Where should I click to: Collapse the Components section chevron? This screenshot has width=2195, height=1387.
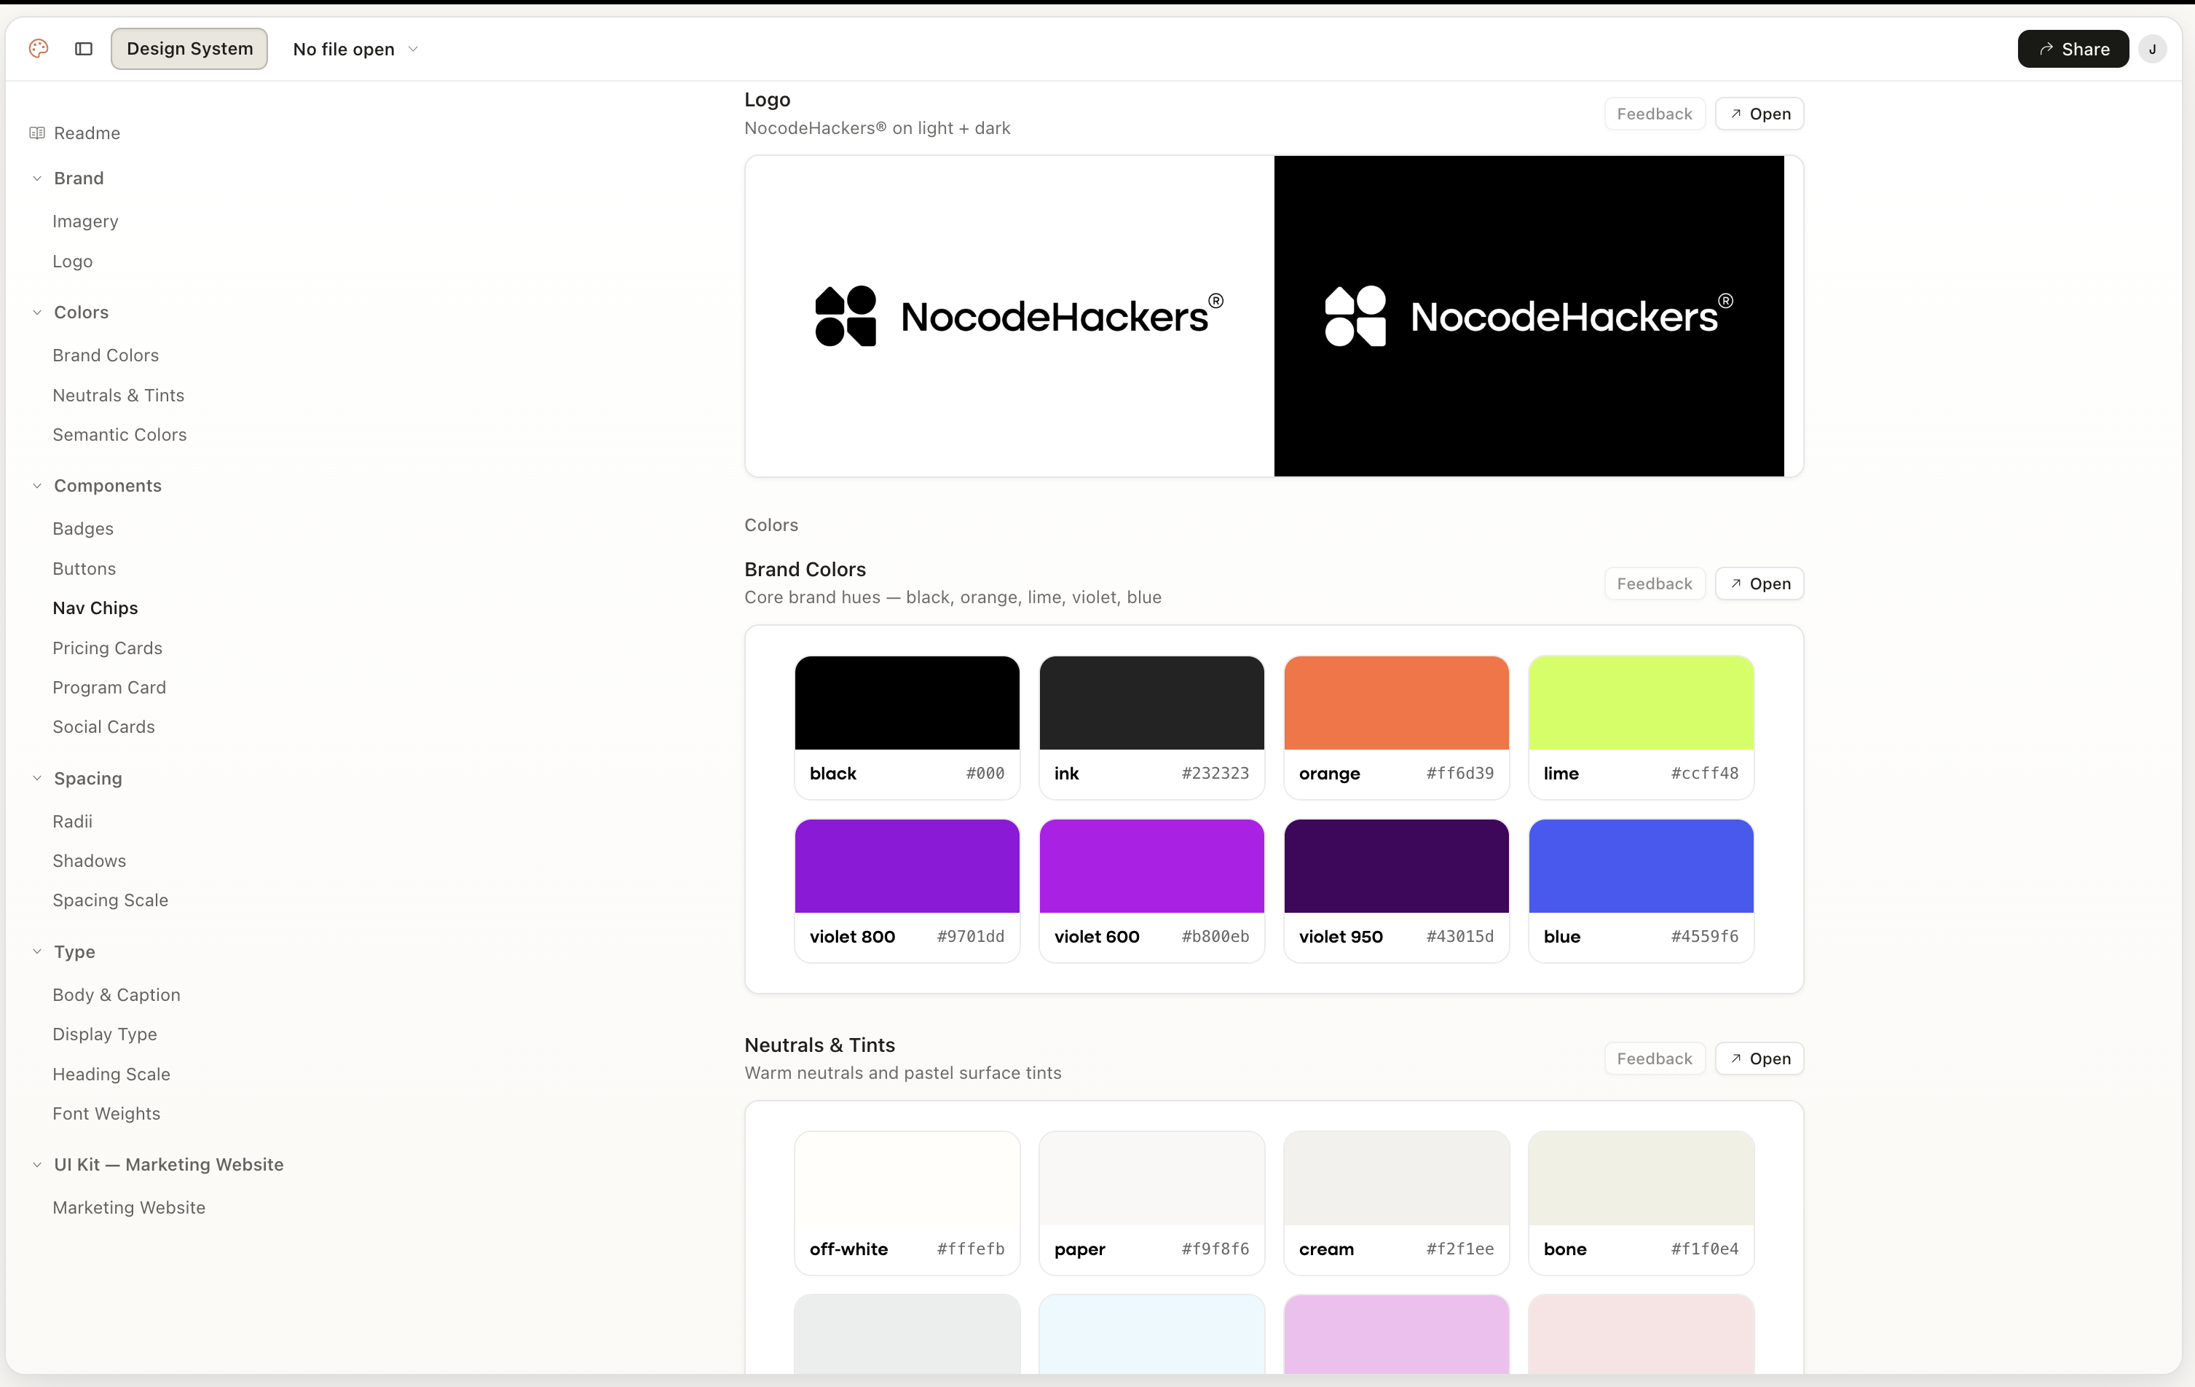coord(37,486)
